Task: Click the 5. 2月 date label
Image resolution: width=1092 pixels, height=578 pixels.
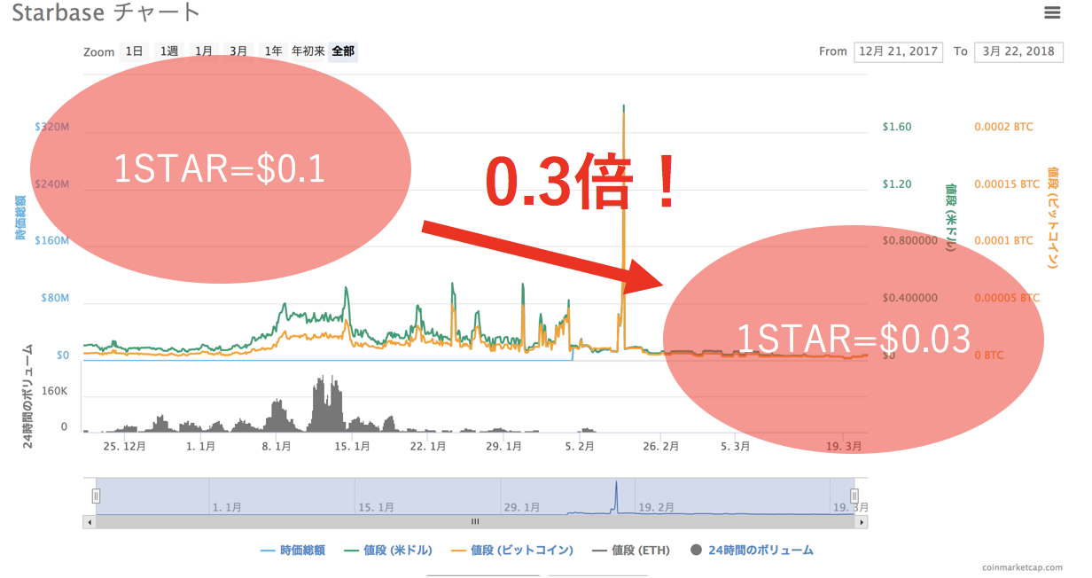Action: (x=580, y=447)
